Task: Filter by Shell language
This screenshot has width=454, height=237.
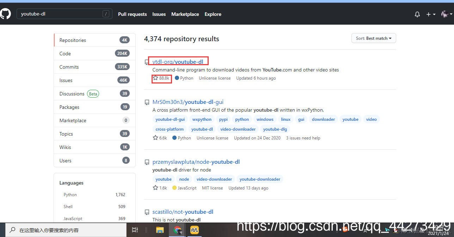Action: tap(94, 207)
